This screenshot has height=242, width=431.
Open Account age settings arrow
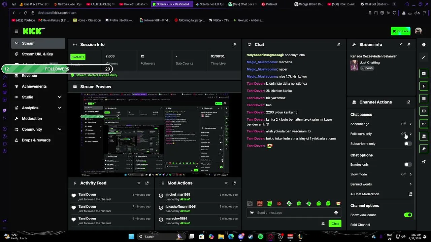[410, 124]
